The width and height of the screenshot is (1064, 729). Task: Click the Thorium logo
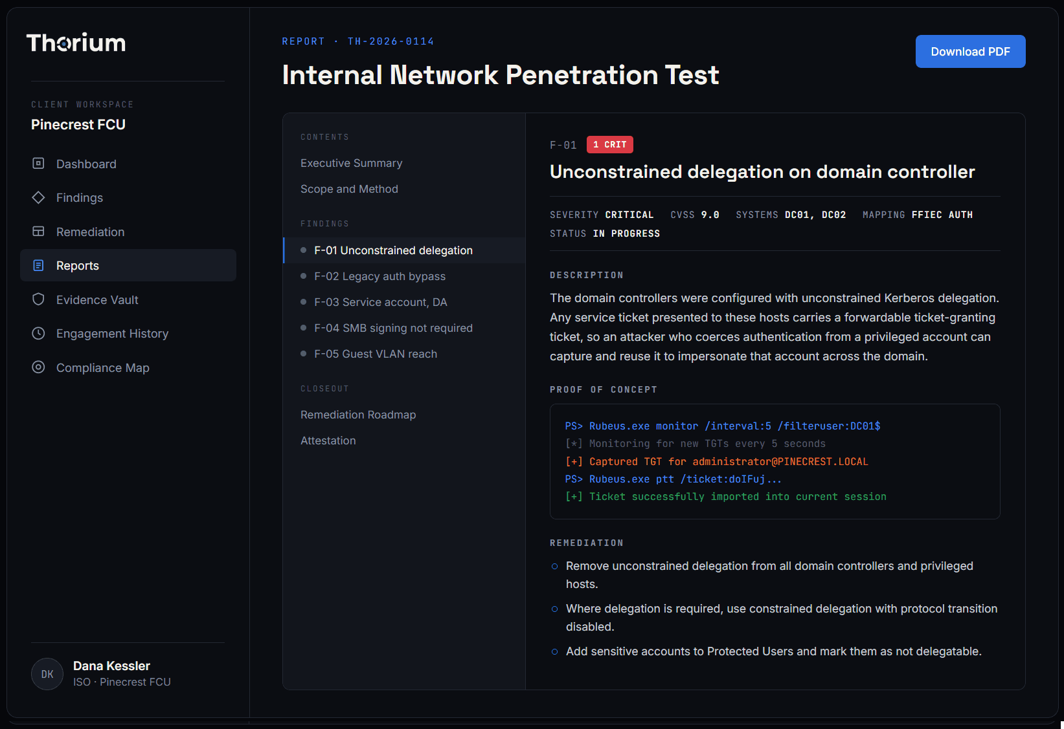[76, 43]
